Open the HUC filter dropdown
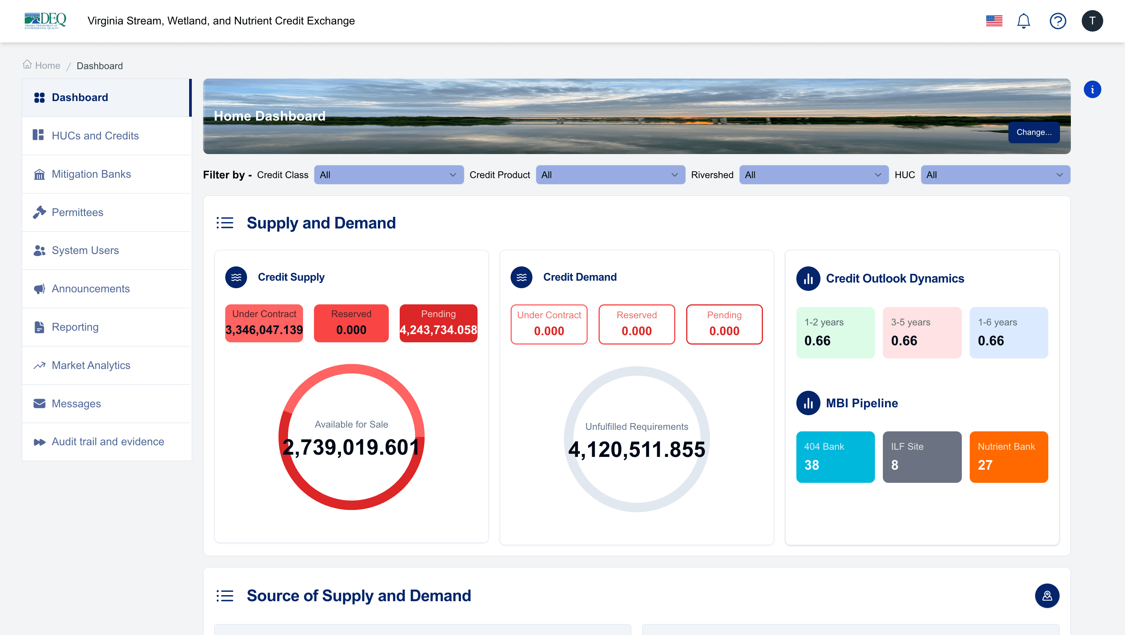 (995, 175)
